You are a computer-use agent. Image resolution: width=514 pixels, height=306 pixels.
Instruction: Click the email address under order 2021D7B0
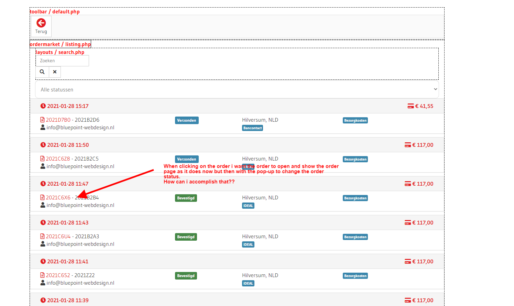pyautogui.click(x=80, y=127)
